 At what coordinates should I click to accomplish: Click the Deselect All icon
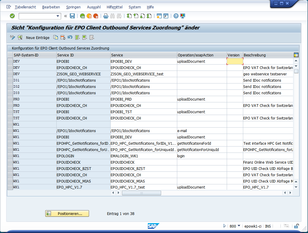tap(92, 37)
